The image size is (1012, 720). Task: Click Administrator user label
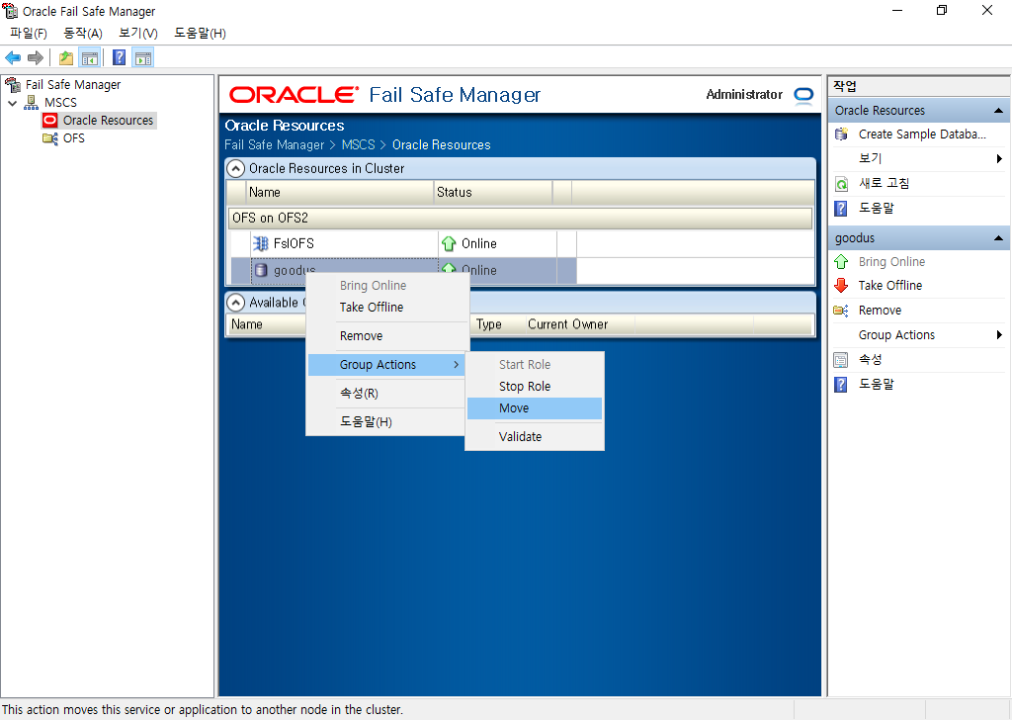744,95
